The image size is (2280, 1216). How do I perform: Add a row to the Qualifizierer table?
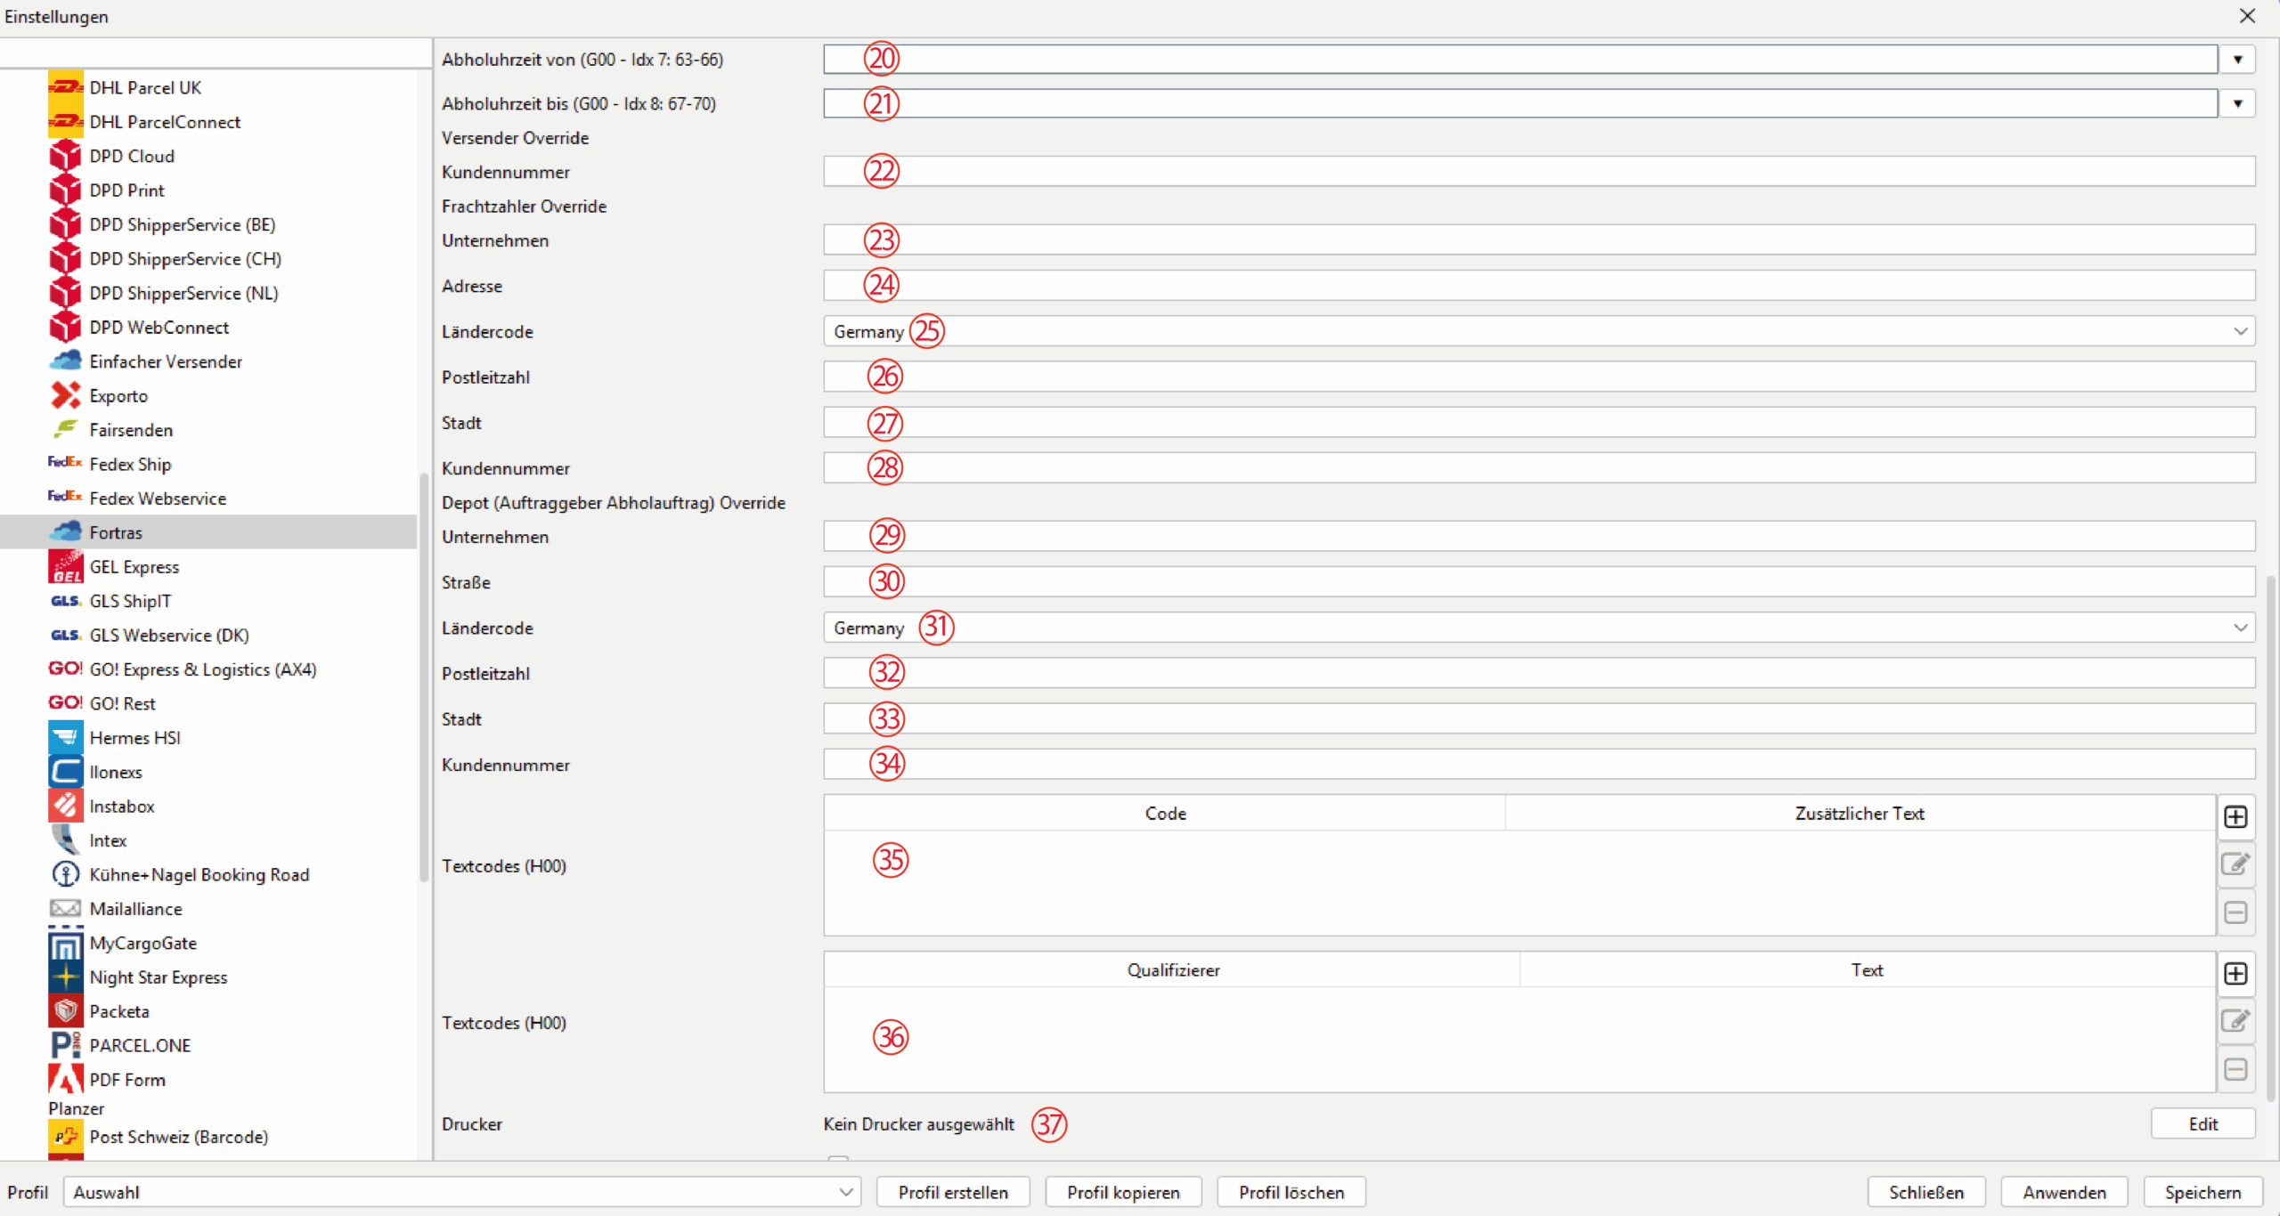point(2235,973)
